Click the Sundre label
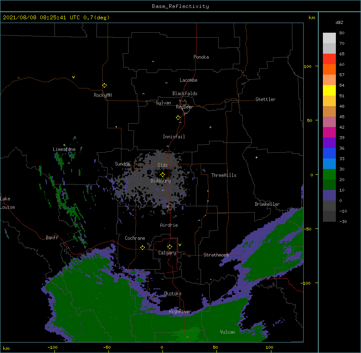The width and height of the screenshot is (361, 353). click(x=122, y=164)
